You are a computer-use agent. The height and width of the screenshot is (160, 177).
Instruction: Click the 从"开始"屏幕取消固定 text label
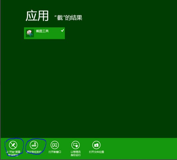pos(13,154)
